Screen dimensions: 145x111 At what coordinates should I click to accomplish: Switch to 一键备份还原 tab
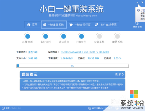pos(80,25)
